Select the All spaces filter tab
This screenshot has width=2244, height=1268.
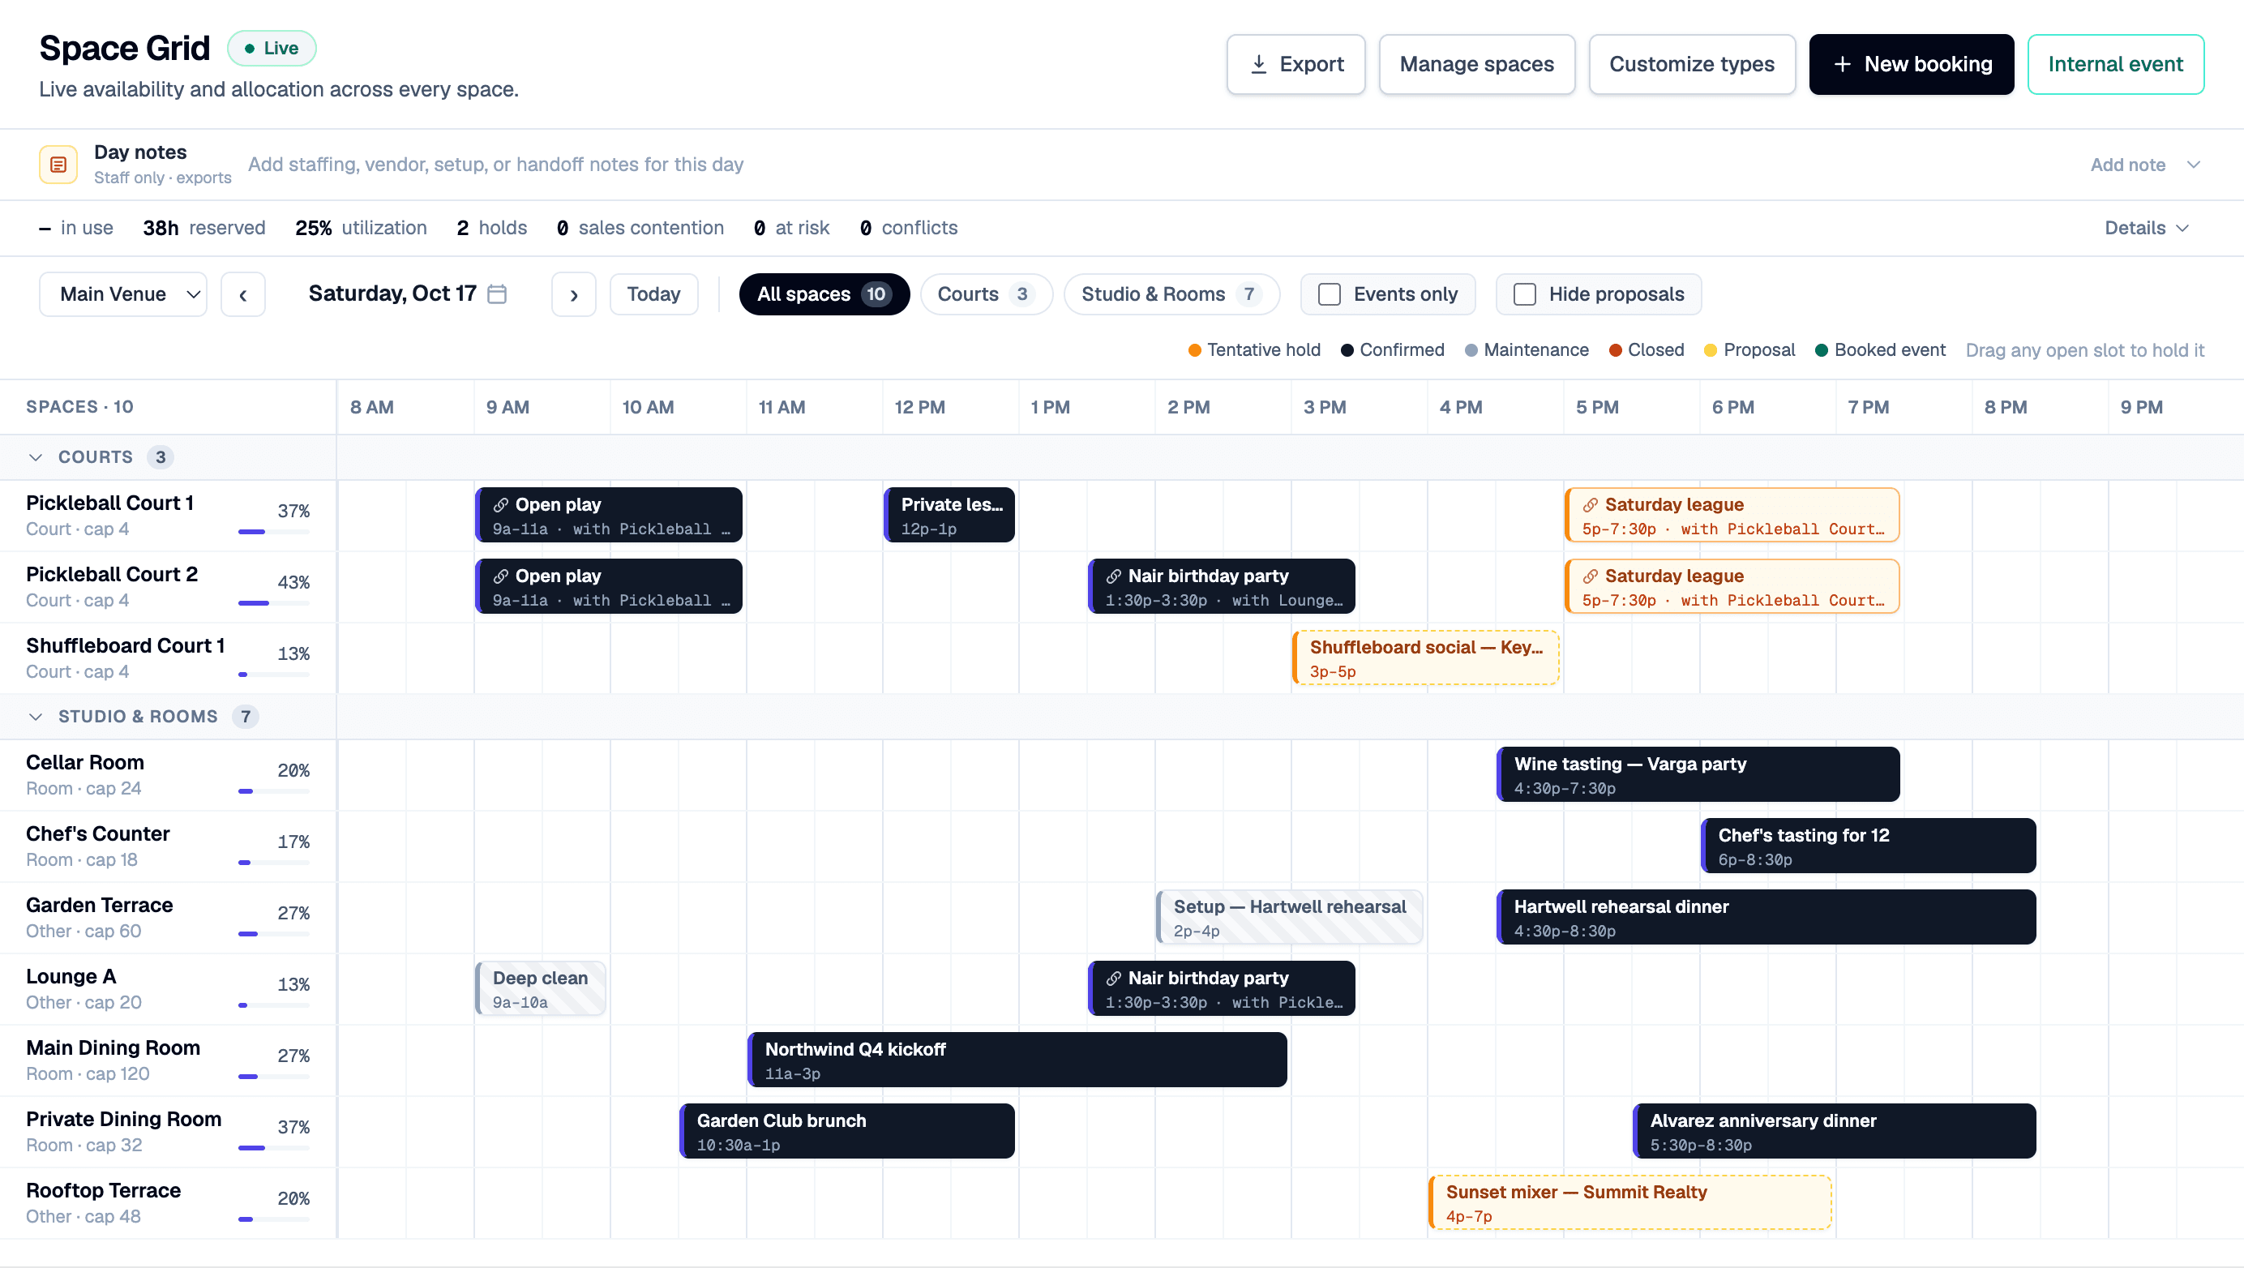(824, 294)
